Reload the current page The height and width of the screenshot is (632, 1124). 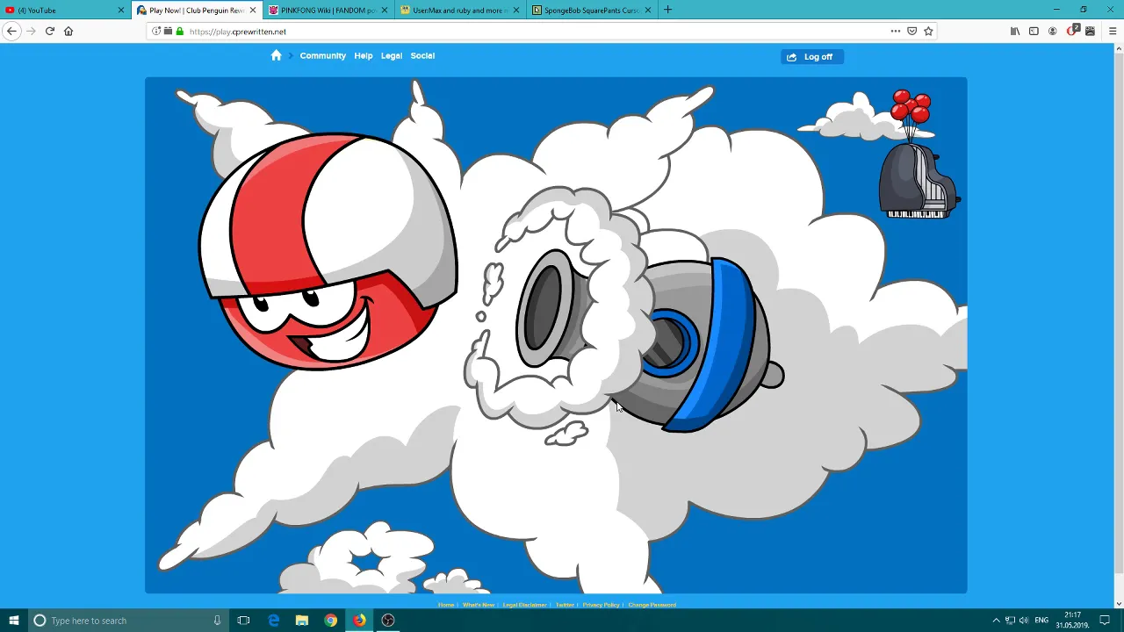click(x=50, y=31)
